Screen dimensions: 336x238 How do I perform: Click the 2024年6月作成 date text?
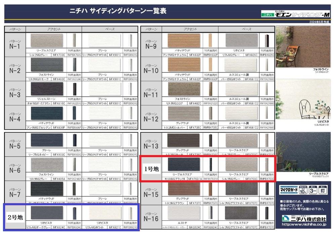(319, 22)
